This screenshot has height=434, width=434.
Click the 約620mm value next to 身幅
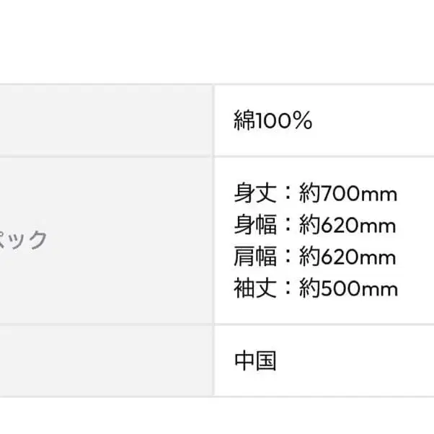coord(347,226)
